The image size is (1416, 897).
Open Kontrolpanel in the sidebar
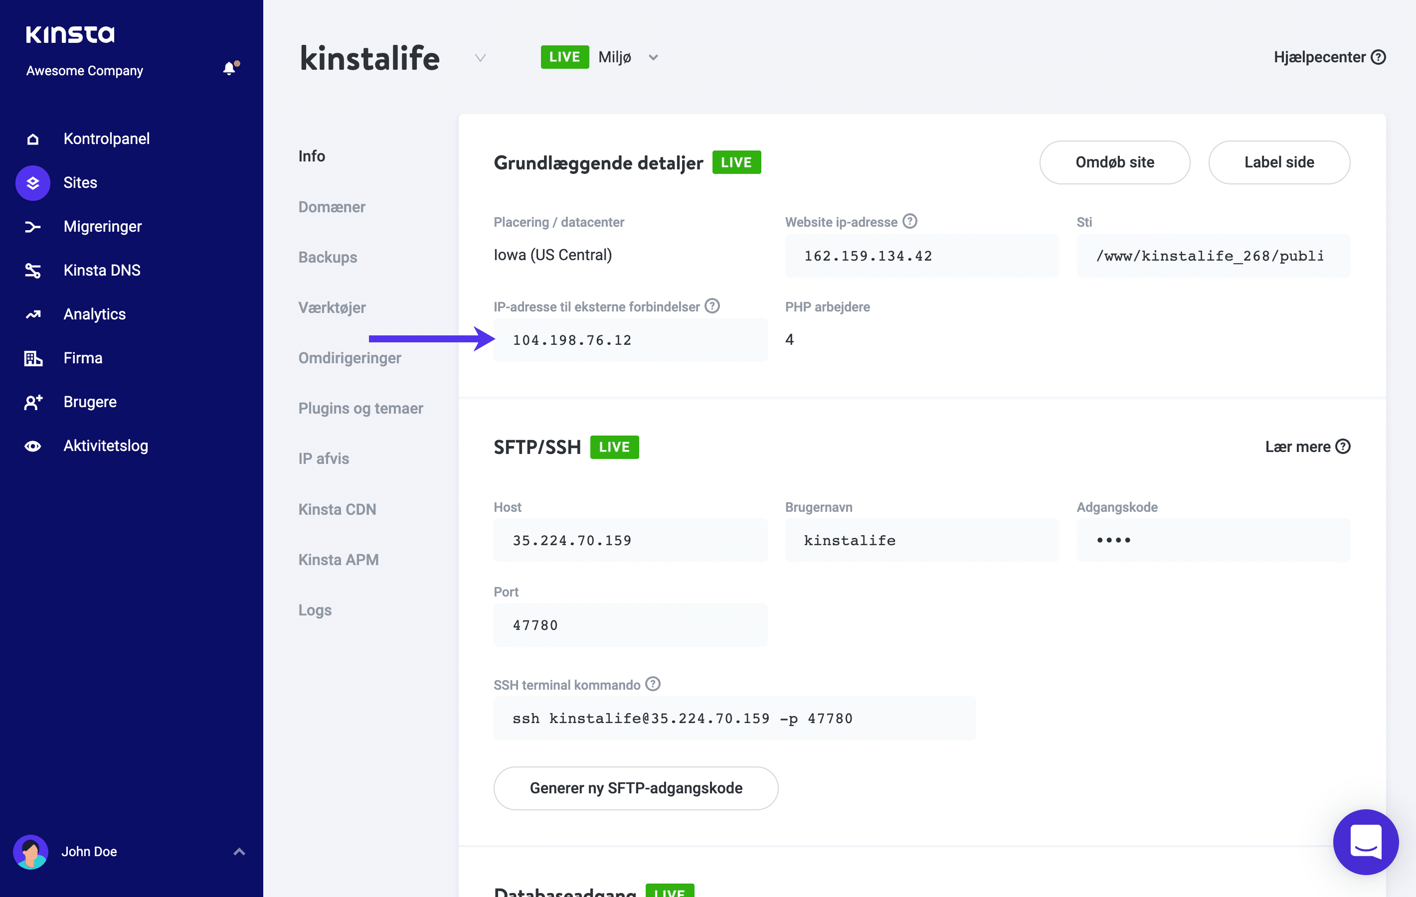[x=106, y=139]
